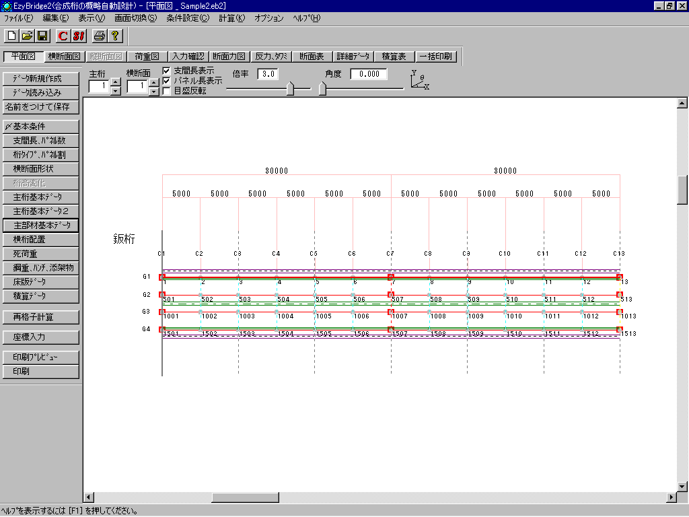Click the New file toolbar icon
Screen dimensions: 689x517
12,36
